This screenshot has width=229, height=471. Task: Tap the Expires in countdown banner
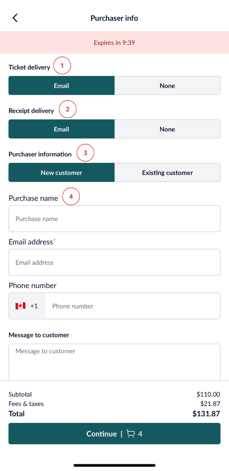[114, 43]
